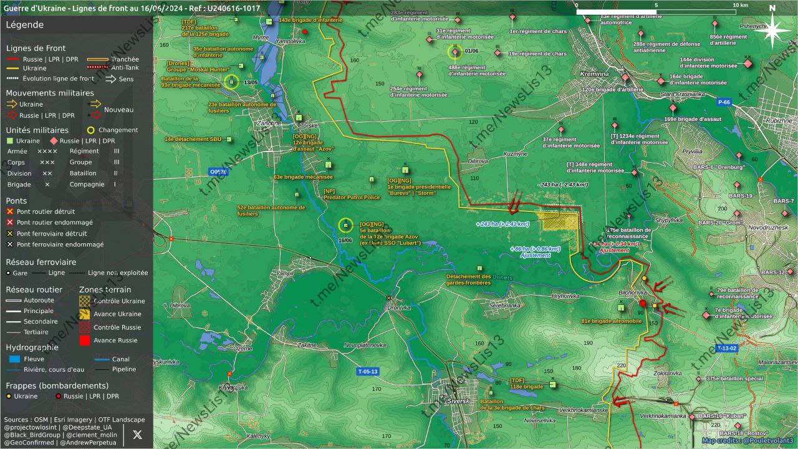Select the yellow change circle dated 13/05
Viewport: 798px width, 449px height.
coord(231,81)
